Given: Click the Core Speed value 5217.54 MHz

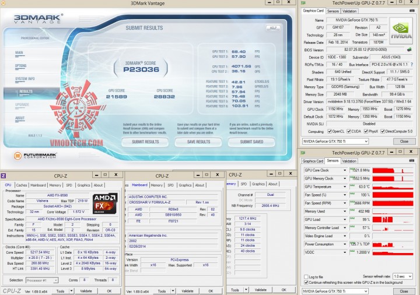Looking at the screenshot, I should 40,252.
